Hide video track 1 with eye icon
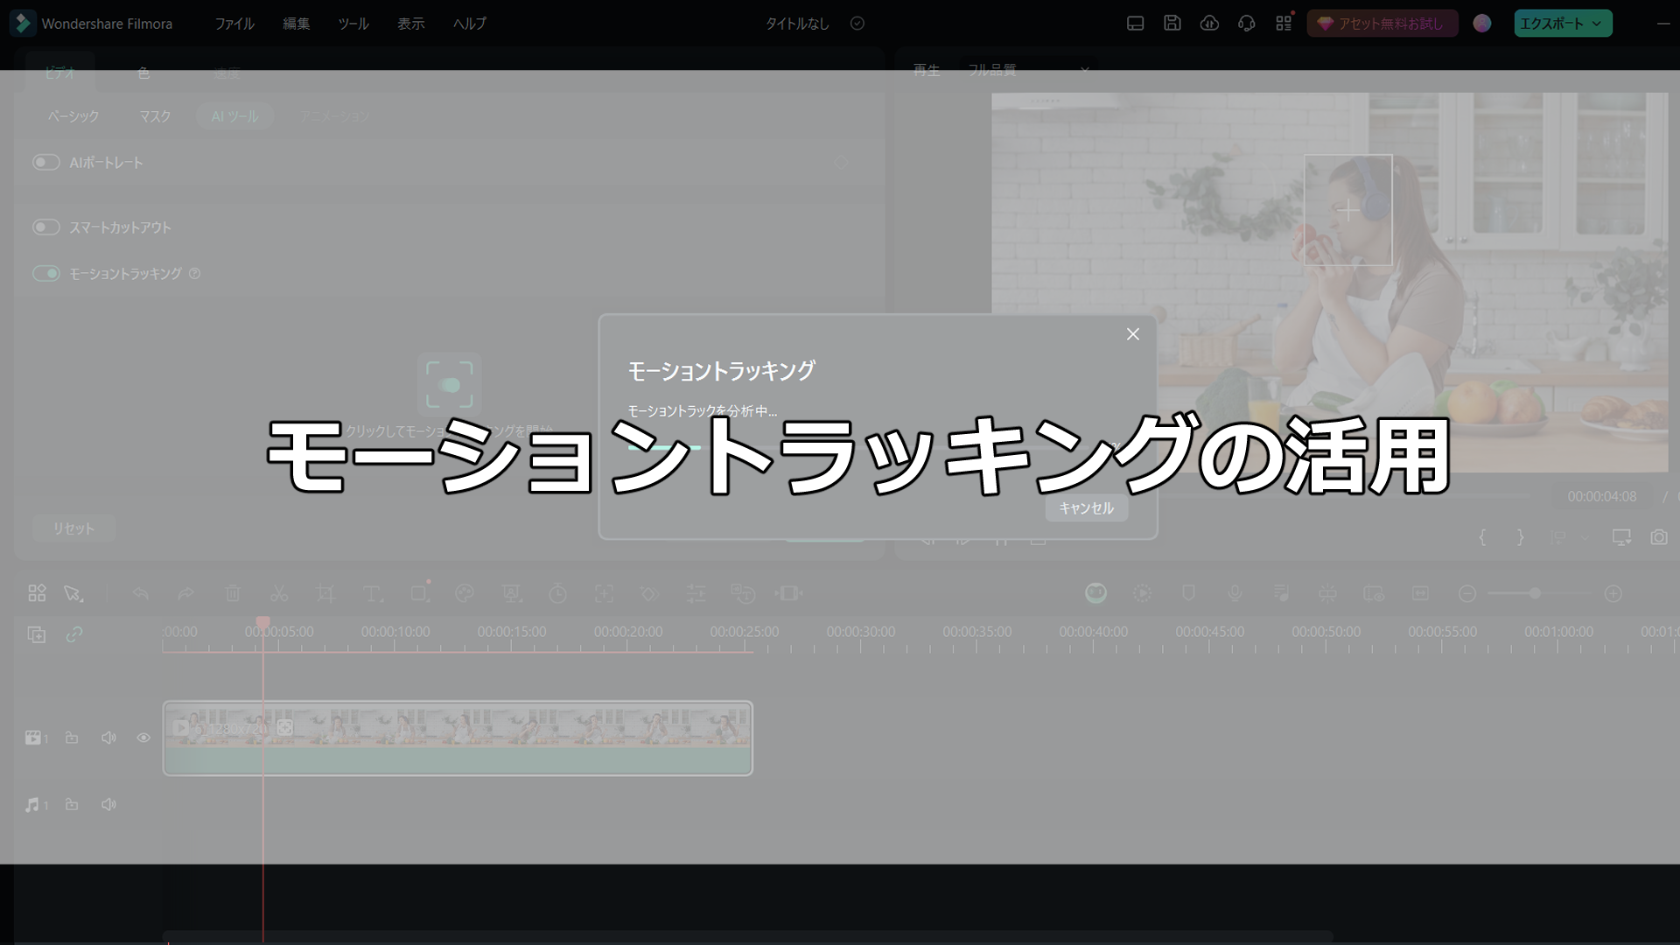 coord(143,738)
